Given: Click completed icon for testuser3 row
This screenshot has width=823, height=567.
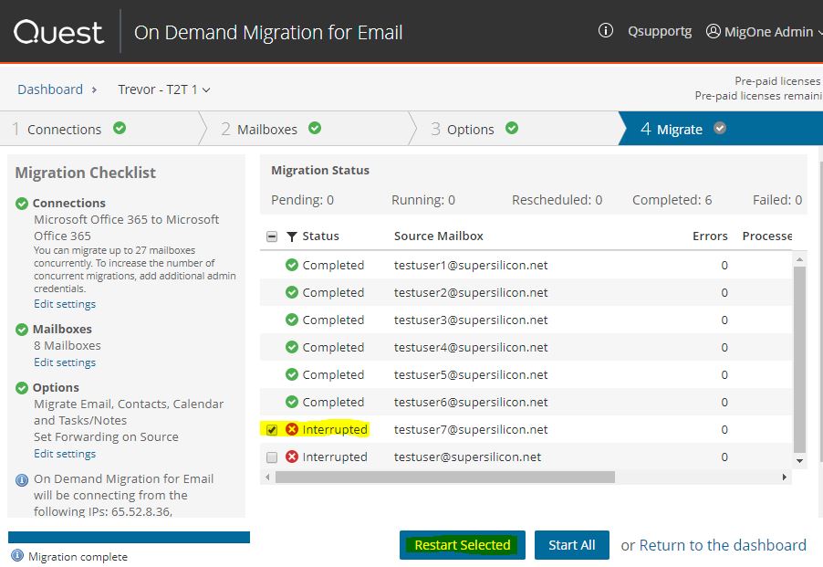Looking at the screenshot, I should (292, 320).
